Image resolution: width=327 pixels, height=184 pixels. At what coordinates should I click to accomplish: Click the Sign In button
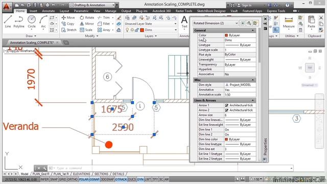pos(244,5)
